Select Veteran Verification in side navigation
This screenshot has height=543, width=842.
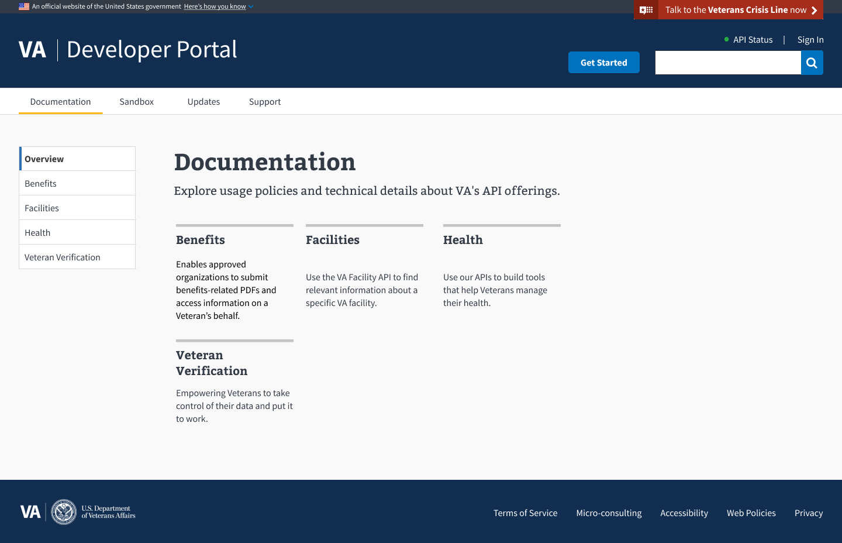[77, 257]
